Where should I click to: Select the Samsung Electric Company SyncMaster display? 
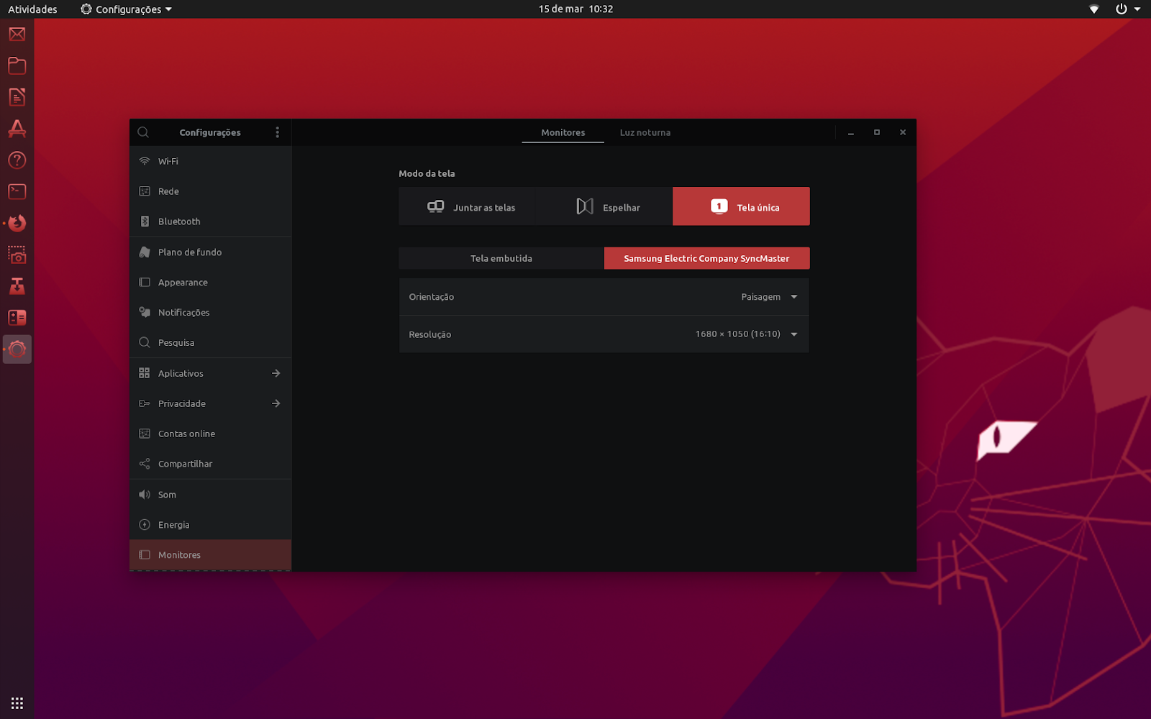click(706, 258)
